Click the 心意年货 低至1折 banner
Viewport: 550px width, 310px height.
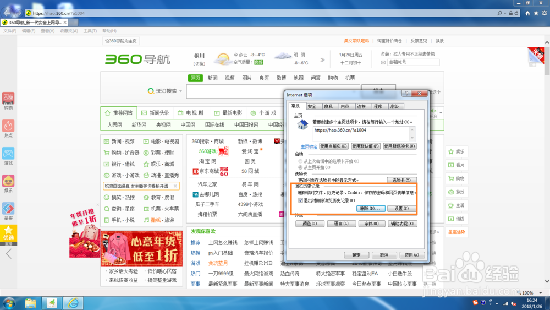tap(142, 248)
